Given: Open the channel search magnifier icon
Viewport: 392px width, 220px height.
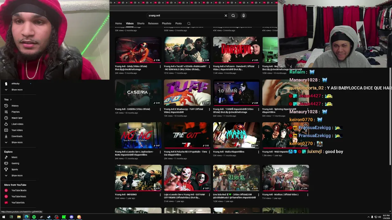Looking at the screenshot, I should (189, 24).
